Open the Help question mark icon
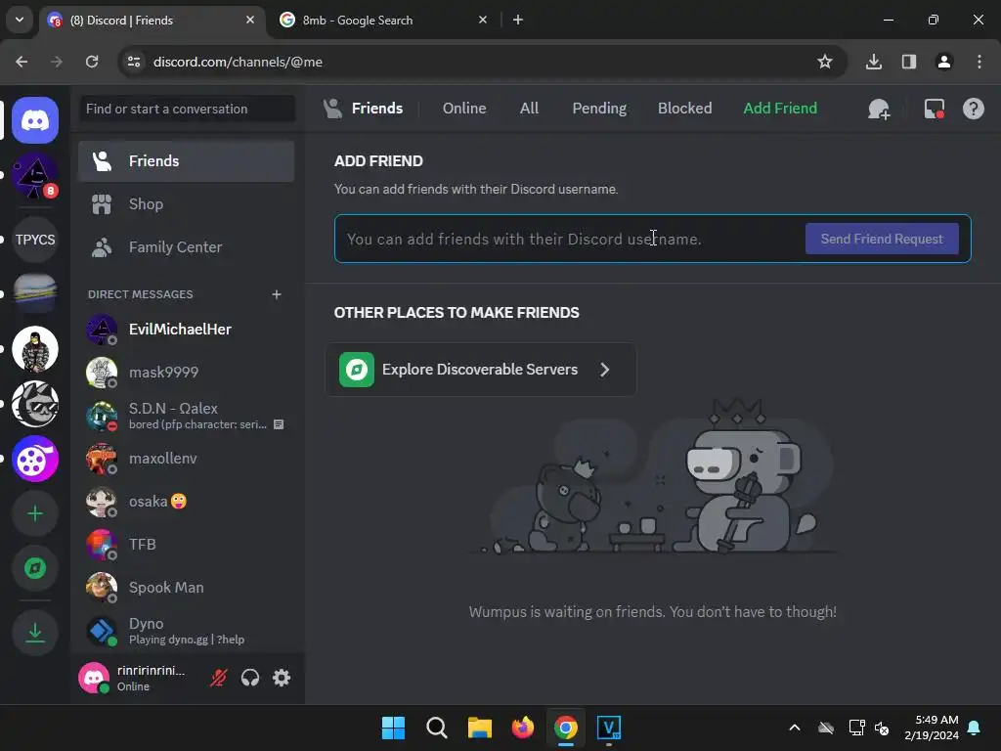 973,109
